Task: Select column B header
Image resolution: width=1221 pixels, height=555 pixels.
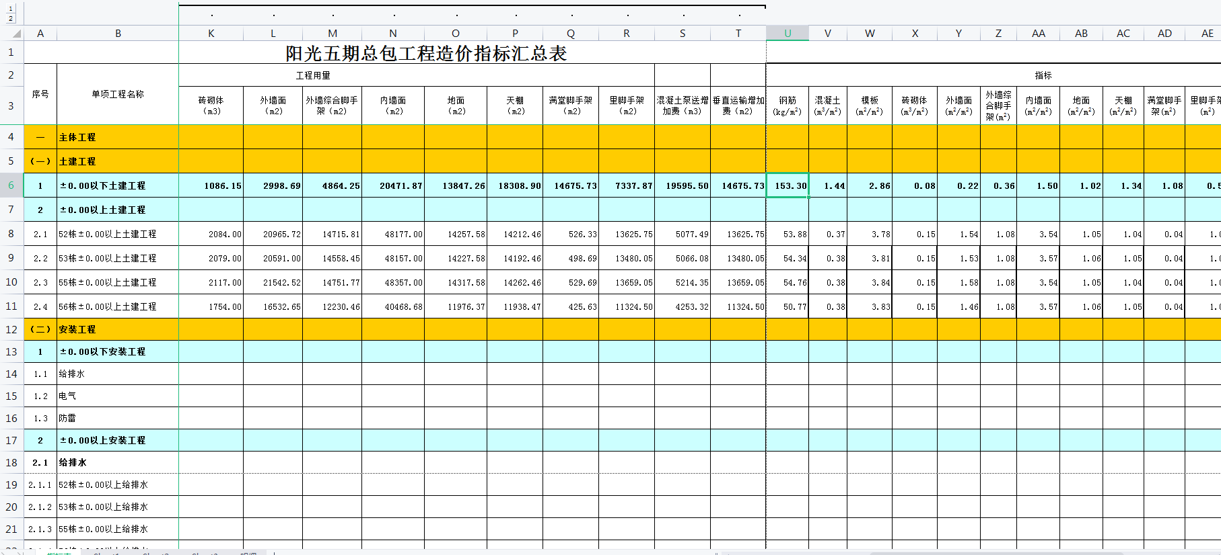Action: click(x=118, y=34)
